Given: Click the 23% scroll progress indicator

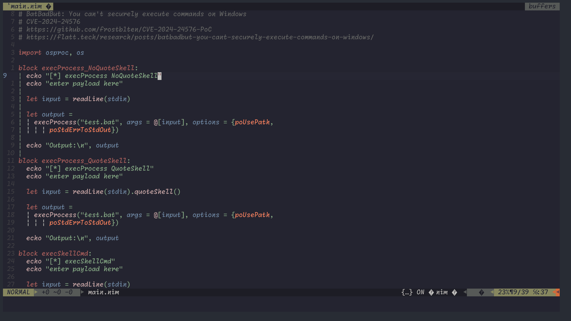Looking at the screenshot, I should 503,292.
